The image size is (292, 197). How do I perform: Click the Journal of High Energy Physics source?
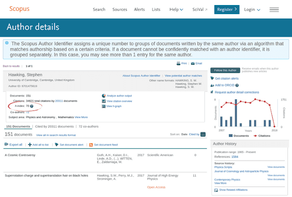(162, 177)
